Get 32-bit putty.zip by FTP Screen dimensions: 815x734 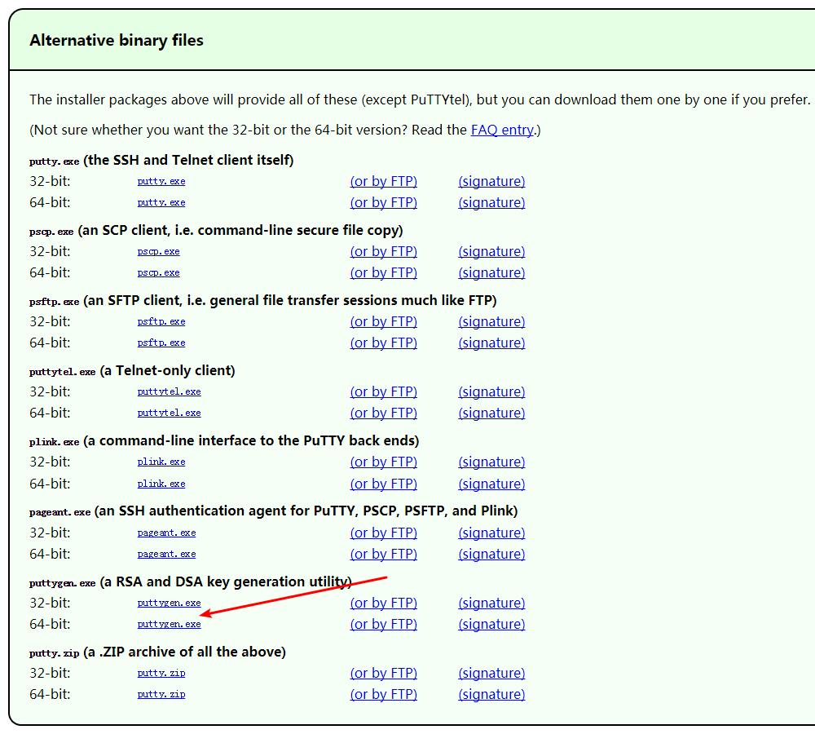[384, 674]
